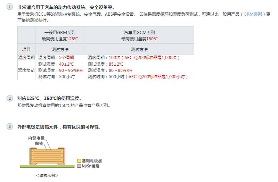Click table header 一般用GRM系列
This screenshot has height=182, width=278.
(x=60, y=32)
